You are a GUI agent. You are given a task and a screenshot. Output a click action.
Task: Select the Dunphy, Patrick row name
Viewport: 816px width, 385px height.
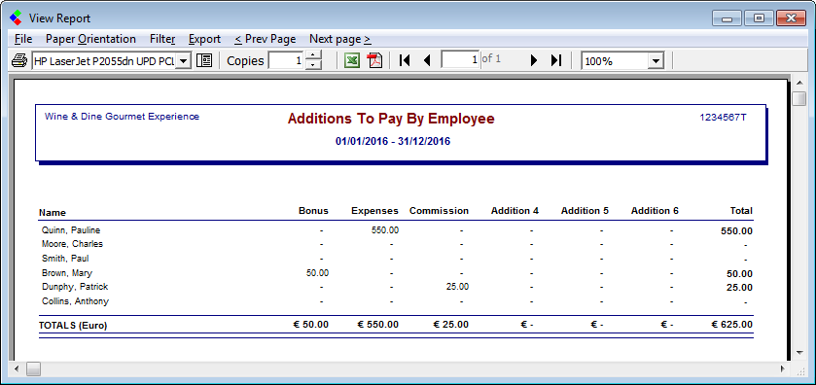pyautogui.click(x=75, y=287)
